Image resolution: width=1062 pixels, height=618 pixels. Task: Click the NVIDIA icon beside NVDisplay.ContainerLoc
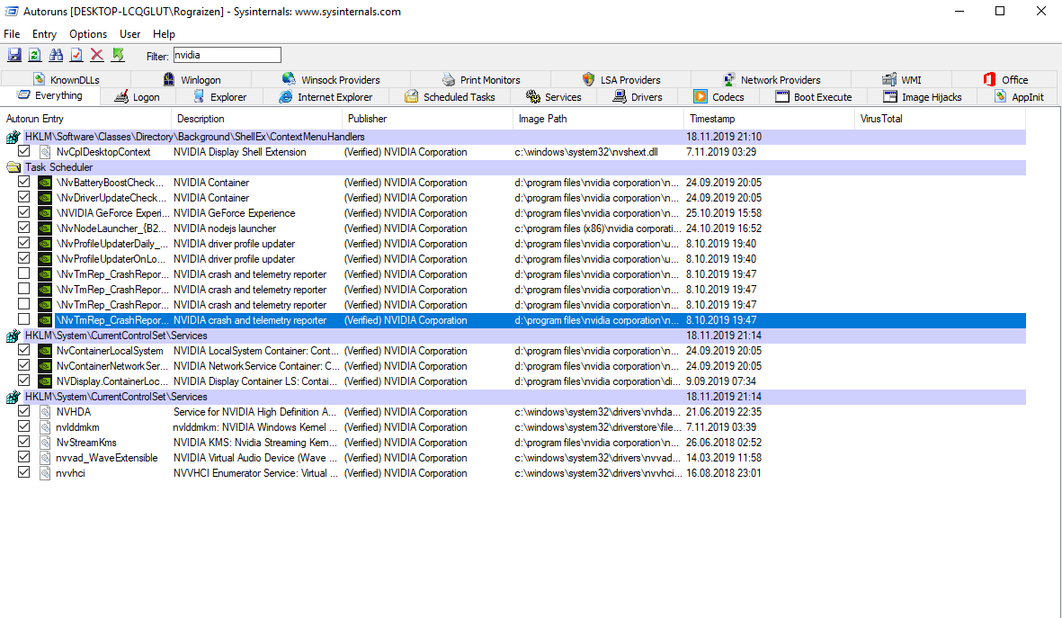click(45, 381)
